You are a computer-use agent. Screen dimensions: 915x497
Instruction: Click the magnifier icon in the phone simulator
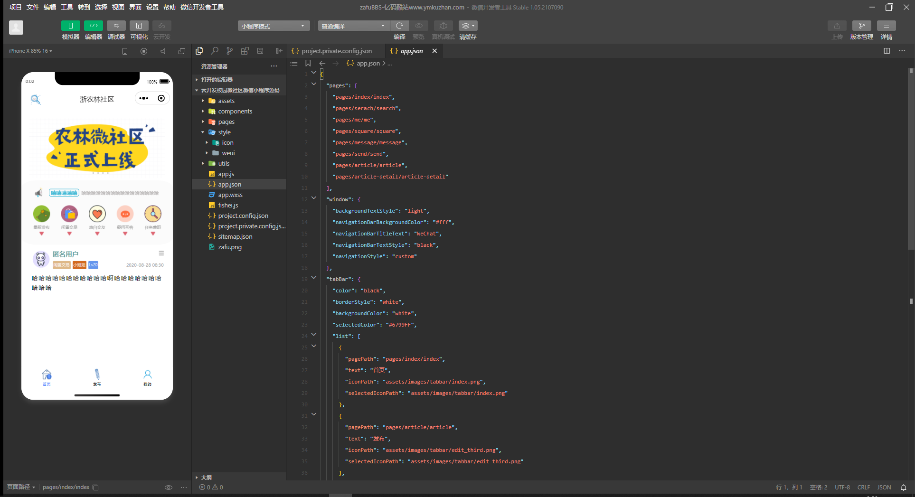(35, 99)
